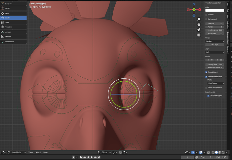Toggle X-ray view icon

[x=208, y=152]
